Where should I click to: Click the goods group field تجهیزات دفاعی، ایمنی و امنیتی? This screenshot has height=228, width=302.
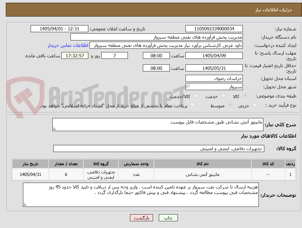click(x=159, y=148)
